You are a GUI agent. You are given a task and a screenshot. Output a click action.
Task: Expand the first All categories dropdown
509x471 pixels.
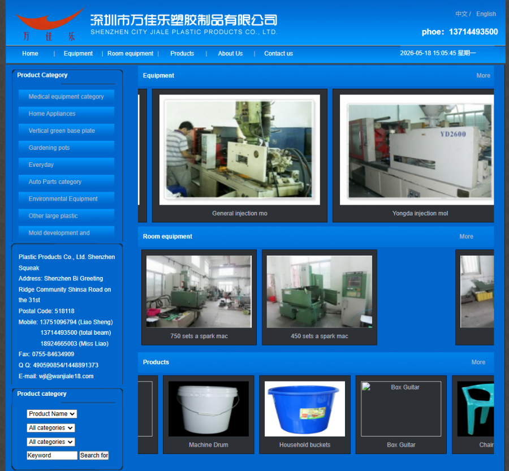[51, 428]
